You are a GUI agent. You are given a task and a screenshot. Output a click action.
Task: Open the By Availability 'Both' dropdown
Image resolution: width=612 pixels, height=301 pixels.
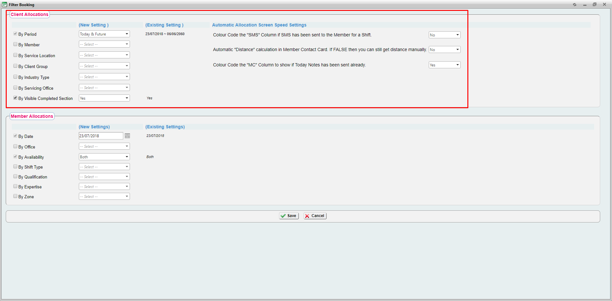coord(104,157)
